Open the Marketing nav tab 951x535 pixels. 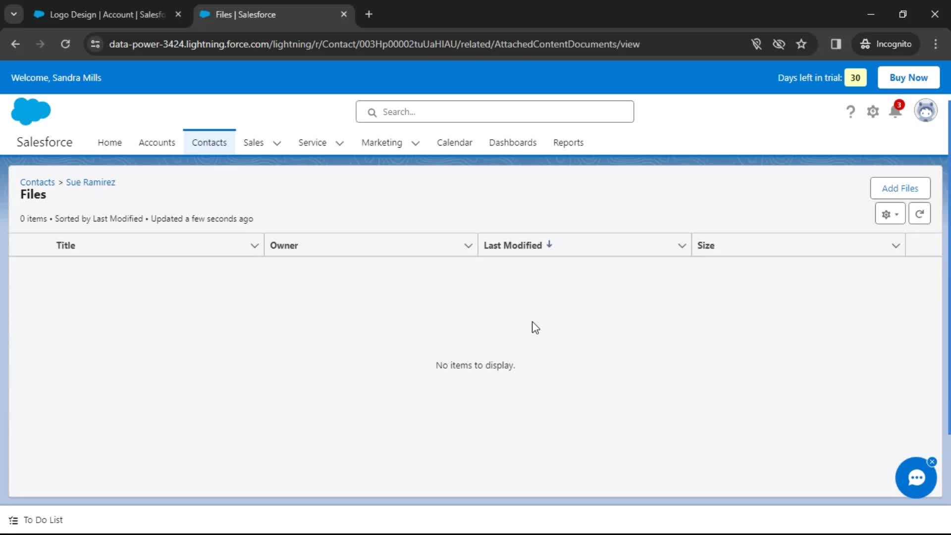click(381, 143)
